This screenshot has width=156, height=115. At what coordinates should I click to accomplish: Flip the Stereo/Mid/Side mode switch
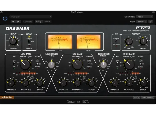(x=29, y=41)
